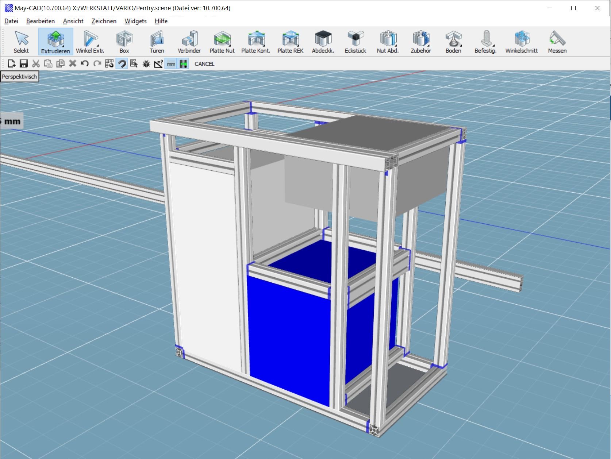Open the Bearbeiten menu
The width and height of the screenshot is (611, 459).
[41, 21]
